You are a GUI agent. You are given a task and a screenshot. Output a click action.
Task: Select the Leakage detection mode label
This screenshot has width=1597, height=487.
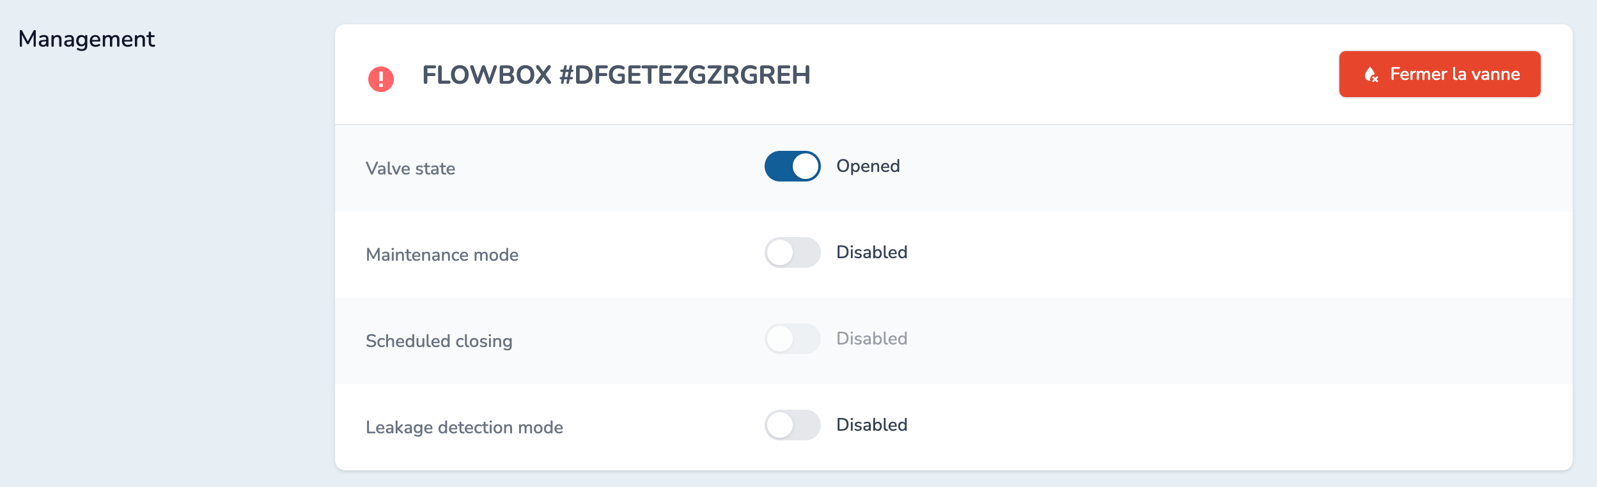[464, 427]
